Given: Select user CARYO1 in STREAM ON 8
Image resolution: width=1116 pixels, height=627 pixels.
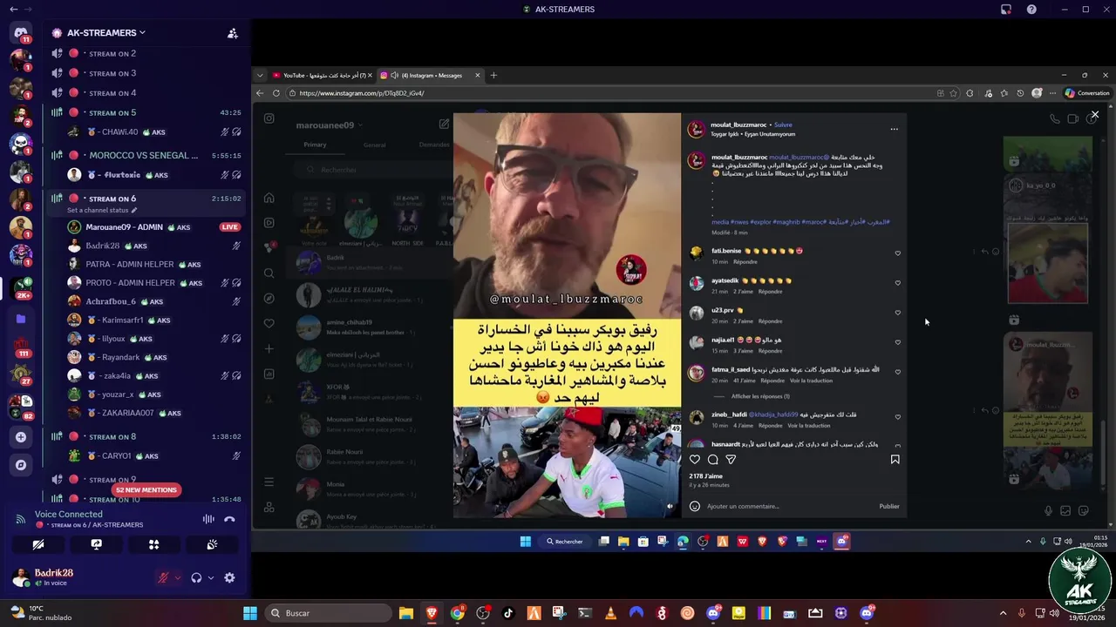Looking at the screenshot, I should [146, 455].
